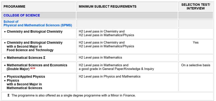The height and width of the screenshot is (101, 216).
Task: Click the Mathematical Sciences Σ programme
Action: click(x=26, y=58)
